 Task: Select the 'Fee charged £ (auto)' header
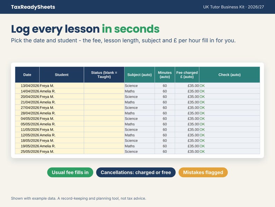(x=187, y=75)
